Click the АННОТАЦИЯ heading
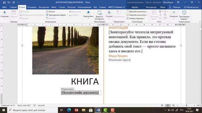 118,28
